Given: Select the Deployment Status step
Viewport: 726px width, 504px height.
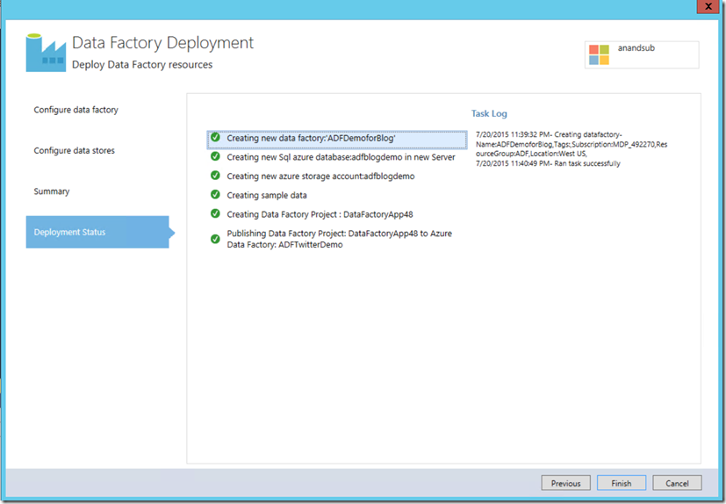Looking at the screenshot, I should pos(97,232).
